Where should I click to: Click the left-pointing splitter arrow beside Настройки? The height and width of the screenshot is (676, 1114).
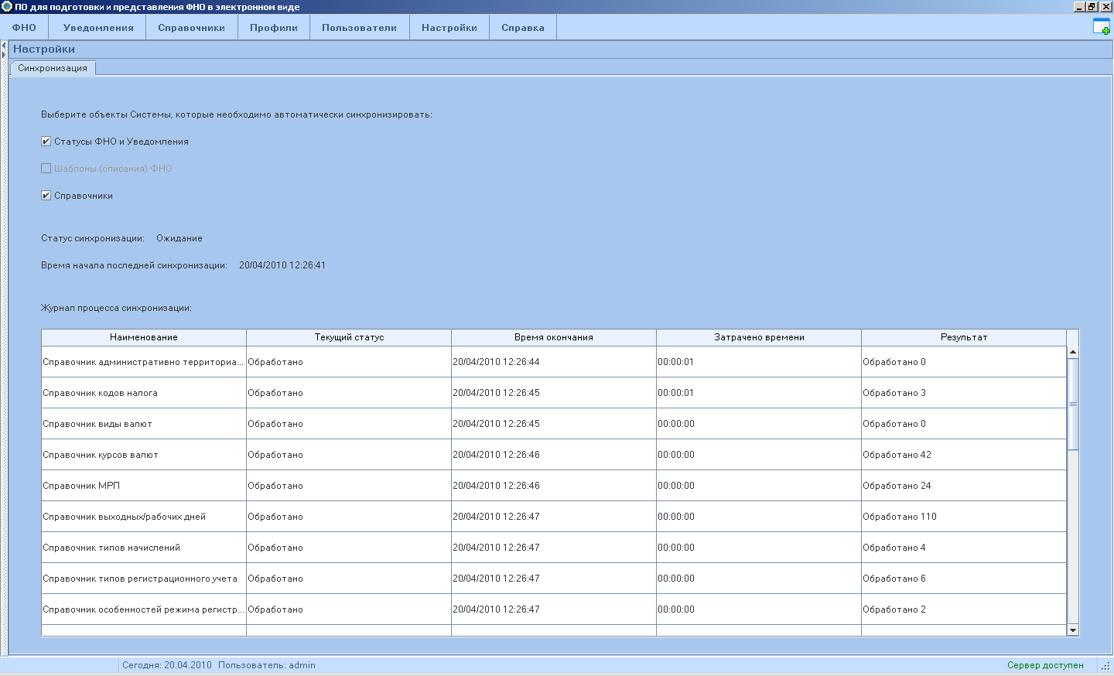click(4, 46)
